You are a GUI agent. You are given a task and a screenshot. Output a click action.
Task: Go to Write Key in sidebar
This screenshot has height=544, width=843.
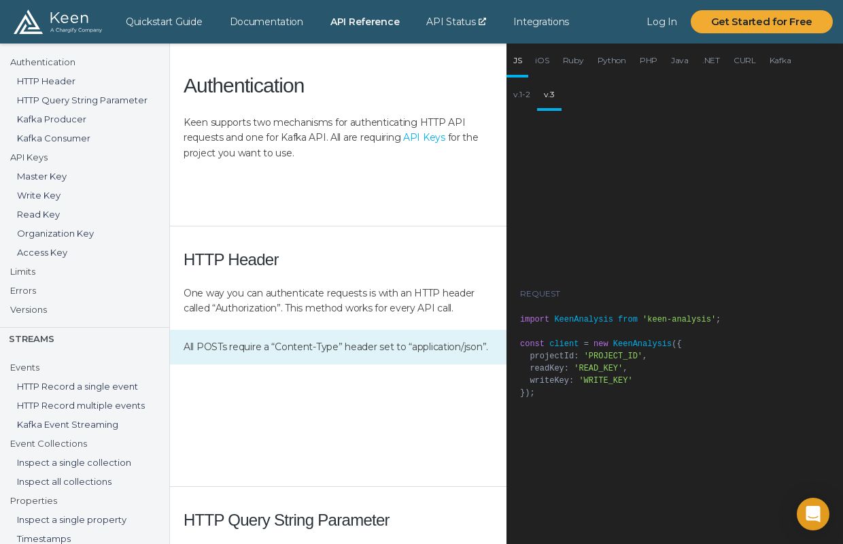(39, 195)
